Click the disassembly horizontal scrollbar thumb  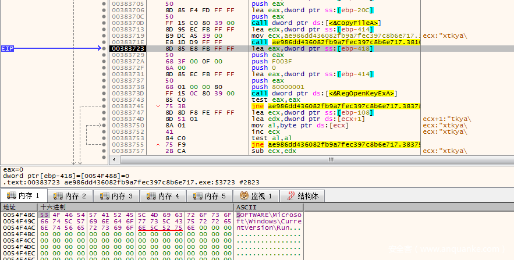(332, 159)
